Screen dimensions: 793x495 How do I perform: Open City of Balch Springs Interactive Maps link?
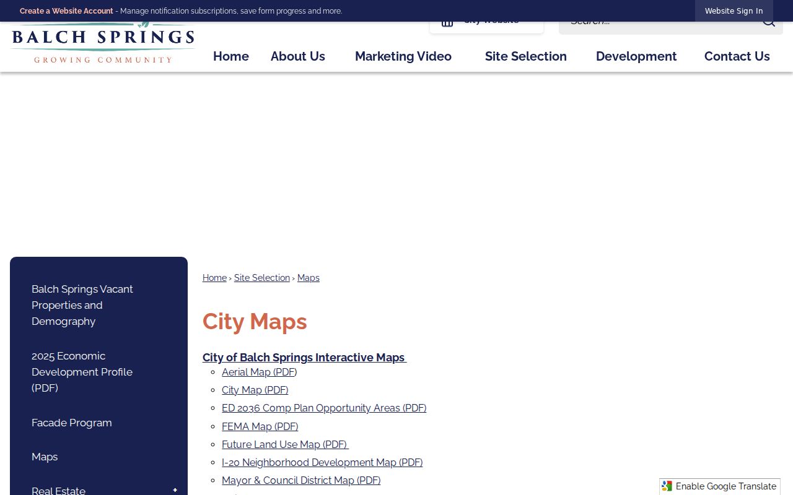304,358
